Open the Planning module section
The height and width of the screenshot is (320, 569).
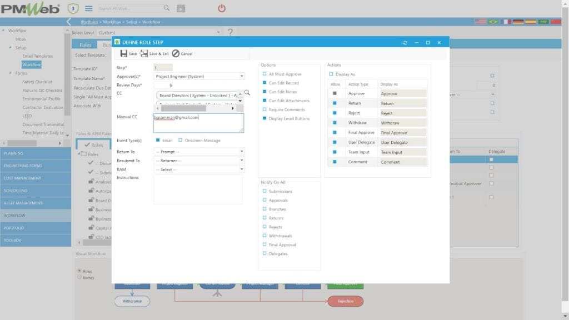(36, 153)
